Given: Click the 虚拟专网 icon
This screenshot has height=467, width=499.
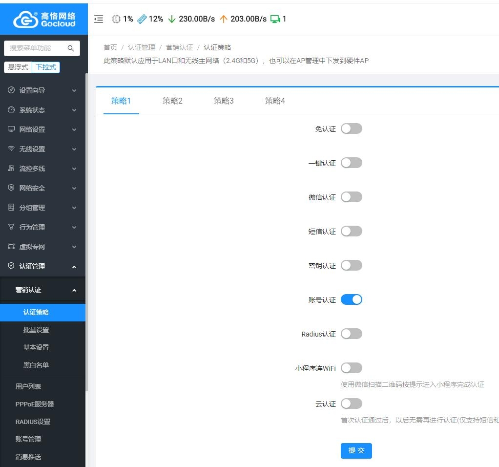Looking at the screenshot, I should tap(11, 246).
